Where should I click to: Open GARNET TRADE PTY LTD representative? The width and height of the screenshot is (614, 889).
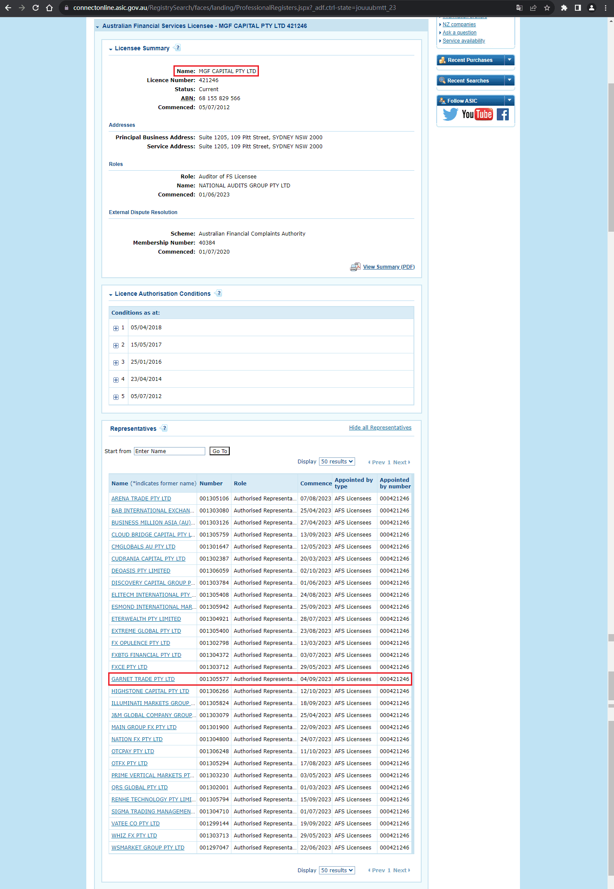143,679
